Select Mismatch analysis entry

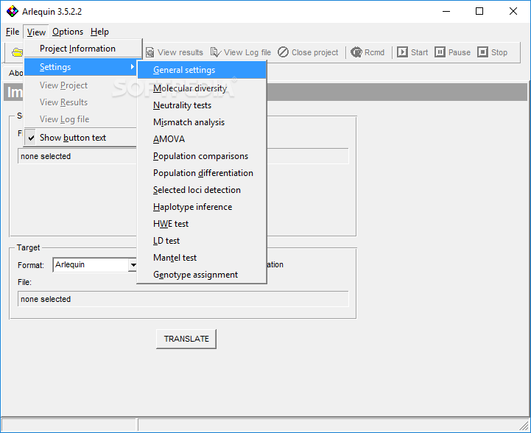coord(202,122)
